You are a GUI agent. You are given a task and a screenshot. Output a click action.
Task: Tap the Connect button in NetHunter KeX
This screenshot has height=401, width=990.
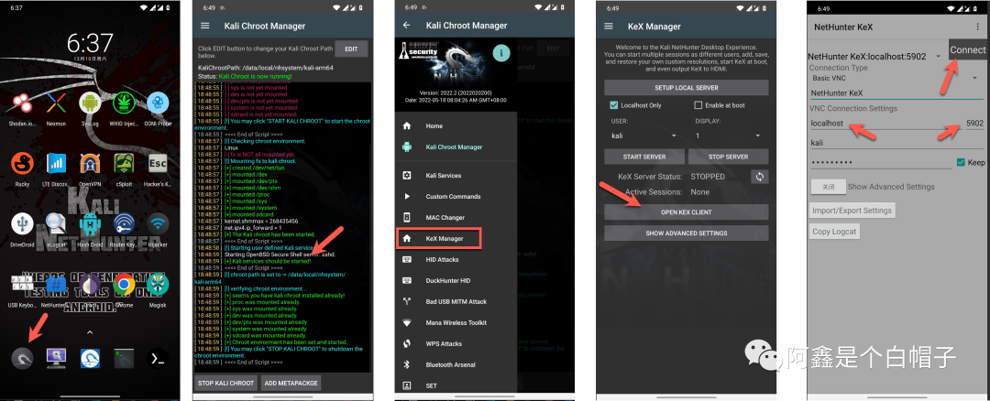[967, 49]
